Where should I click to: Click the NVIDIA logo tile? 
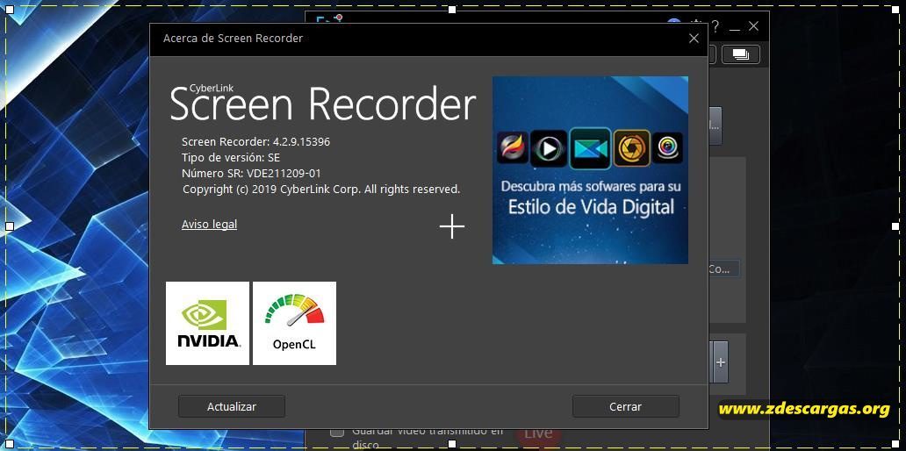click(207, 324)
